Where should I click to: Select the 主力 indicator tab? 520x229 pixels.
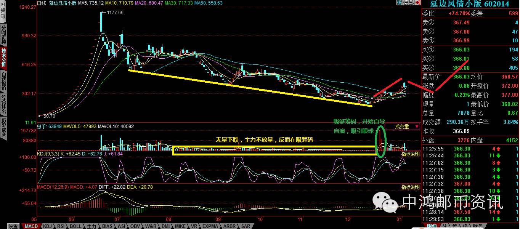click(91, 226)
